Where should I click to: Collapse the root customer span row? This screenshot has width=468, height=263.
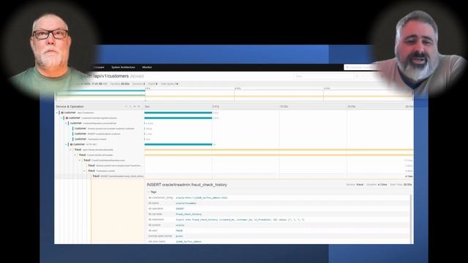[x=57, y=113]
